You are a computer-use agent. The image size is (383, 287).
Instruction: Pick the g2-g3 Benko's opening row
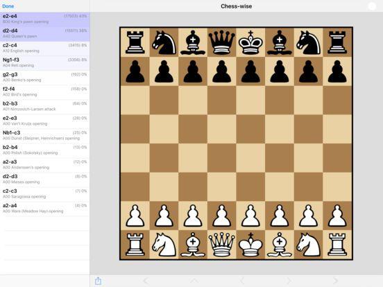pos(45,78)
